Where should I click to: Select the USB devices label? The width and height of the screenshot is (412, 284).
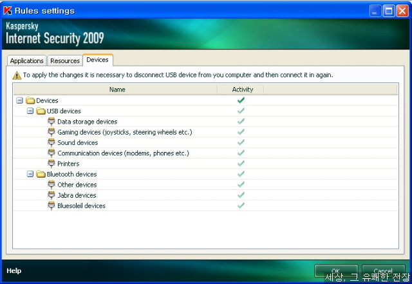pyautogui.click(x=64, y=111)
